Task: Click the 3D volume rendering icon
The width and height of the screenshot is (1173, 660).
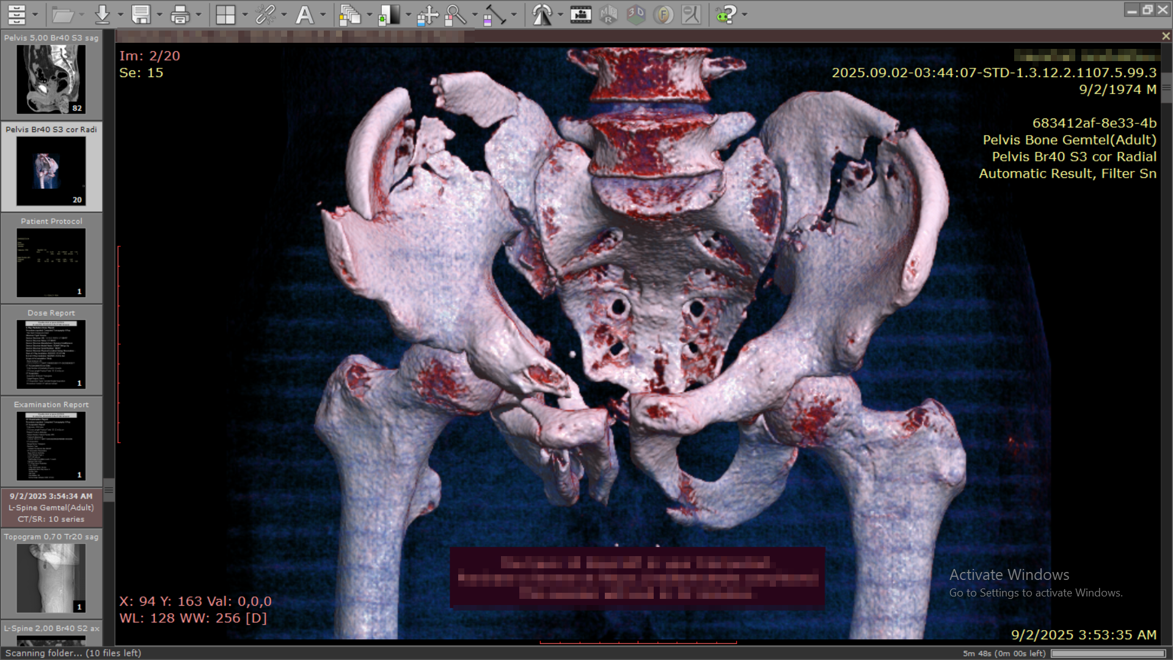Action: coord(636,14)
